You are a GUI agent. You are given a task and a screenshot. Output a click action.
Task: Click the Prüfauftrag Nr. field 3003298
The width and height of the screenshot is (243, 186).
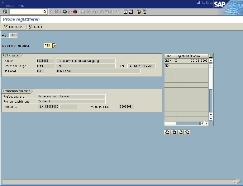click(126, 107)
